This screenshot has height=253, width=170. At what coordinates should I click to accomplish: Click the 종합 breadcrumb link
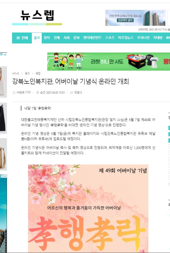tap(38, 73)
